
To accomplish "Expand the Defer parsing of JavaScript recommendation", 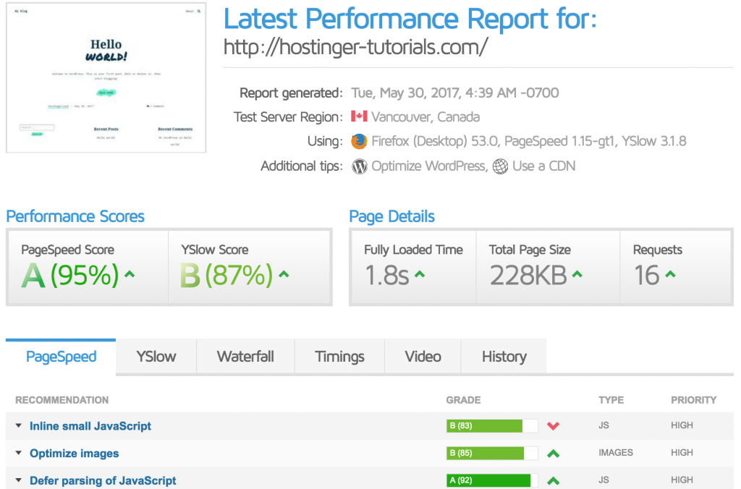I will pyautogui.click(x=18, y=480).
